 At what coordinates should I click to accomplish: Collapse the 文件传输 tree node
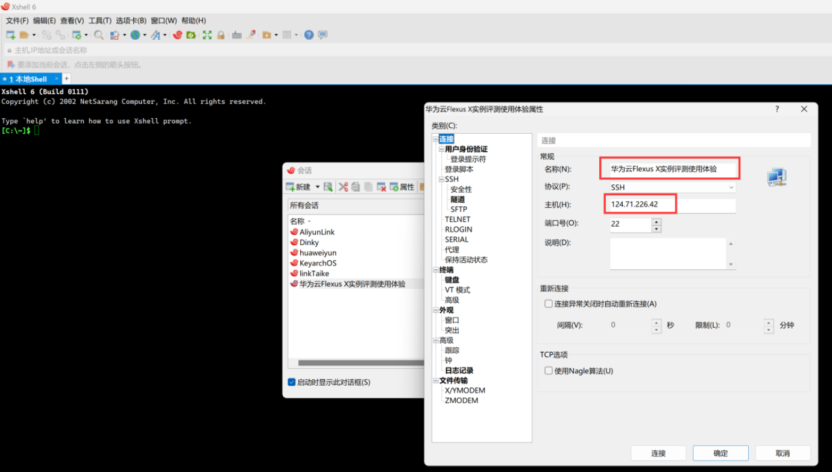(435, 381)
